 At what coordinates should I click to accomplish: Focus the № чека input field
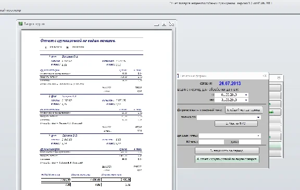(x=211, y=142)
